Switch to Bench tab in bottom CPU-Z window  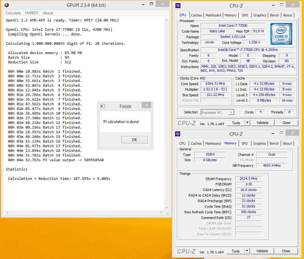point(274,143)
